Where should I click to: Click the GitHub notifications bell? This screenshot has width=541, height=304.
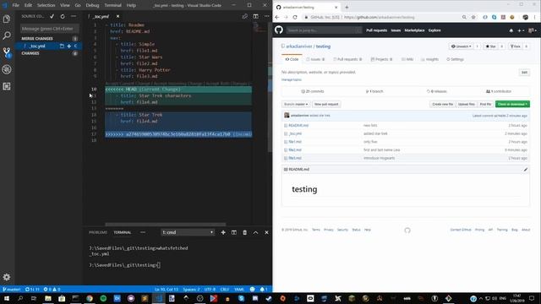coord(511,30)
